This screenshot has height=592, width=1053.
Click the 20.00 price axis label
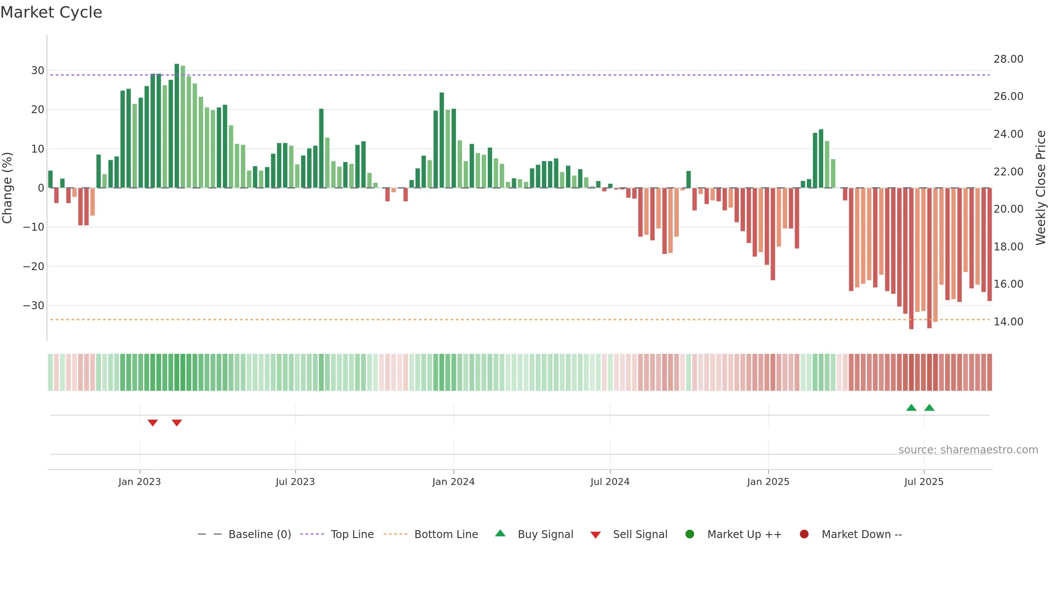[1008, 209]
